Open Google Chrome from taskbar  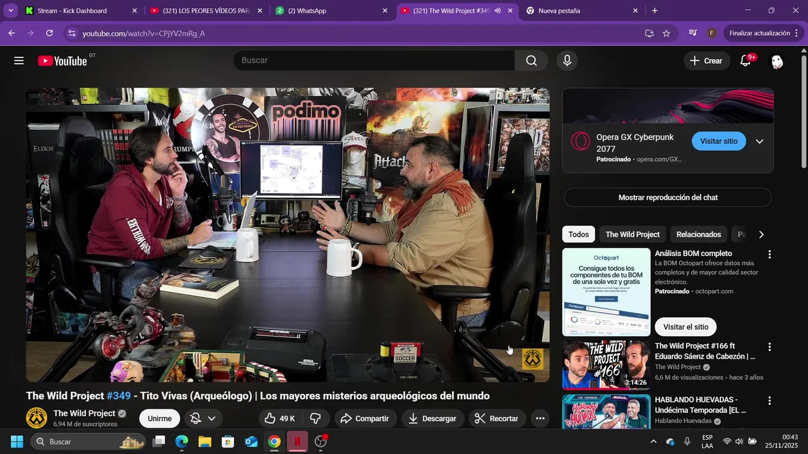[x=274, y=441]
